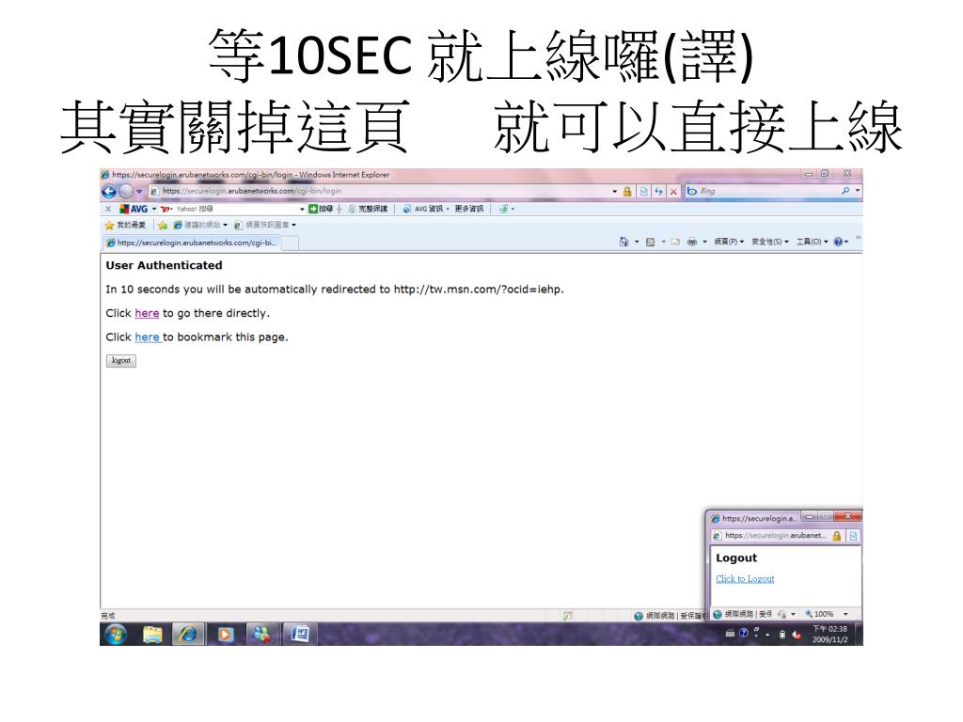Viewport: 963px width, 722px height.
Task: Click the search magnifier icon
Action: [845, 191]
